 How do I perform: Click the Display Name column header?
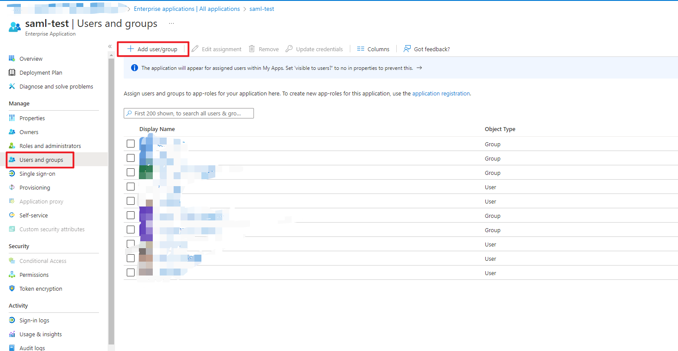[157, 129]
